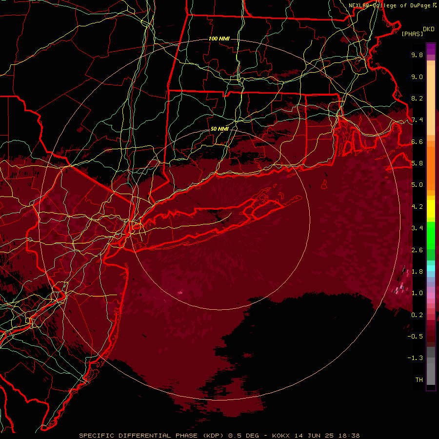
Task: Click the TH label at scale bottom
Action: coord(419,380)
